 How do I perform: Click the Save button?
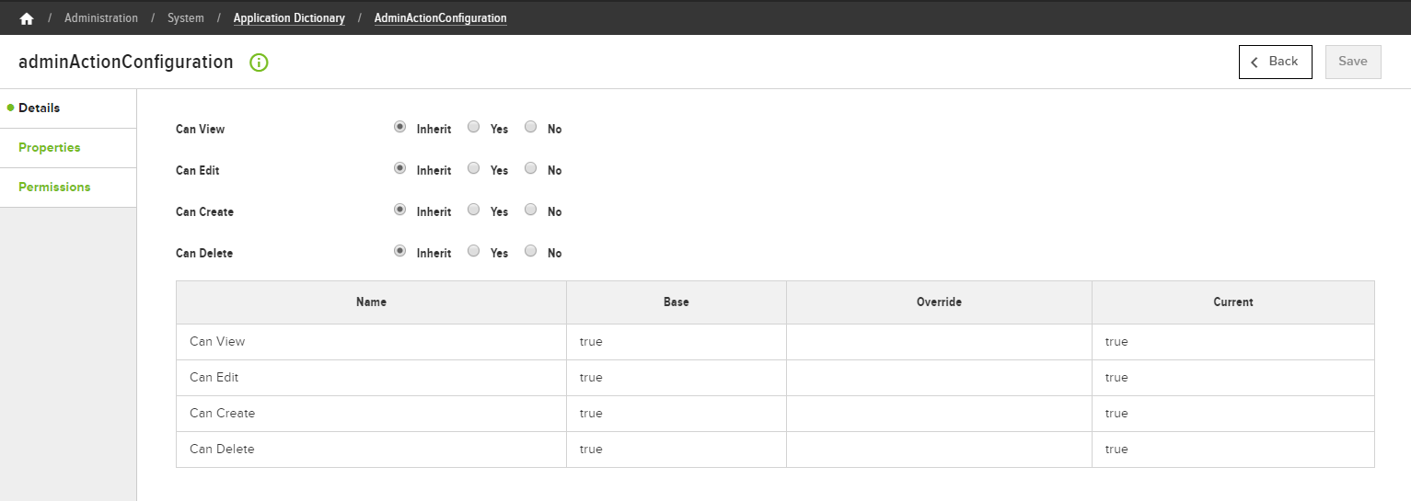click(1353, 62)
